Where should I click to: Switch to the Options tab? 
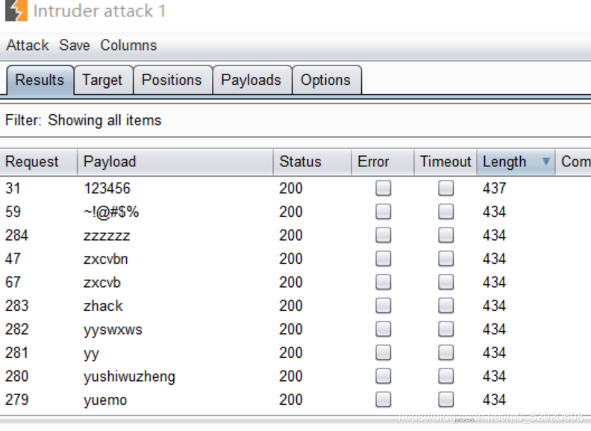point(326,80)
